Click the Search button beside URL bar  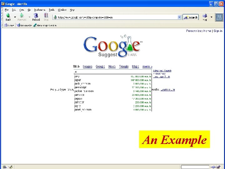[191, 17]
